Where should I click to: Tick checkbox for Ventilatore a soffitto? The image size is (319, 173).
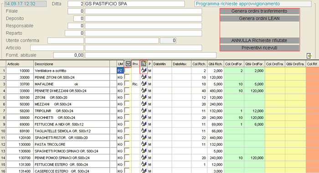tap(127, 70)
